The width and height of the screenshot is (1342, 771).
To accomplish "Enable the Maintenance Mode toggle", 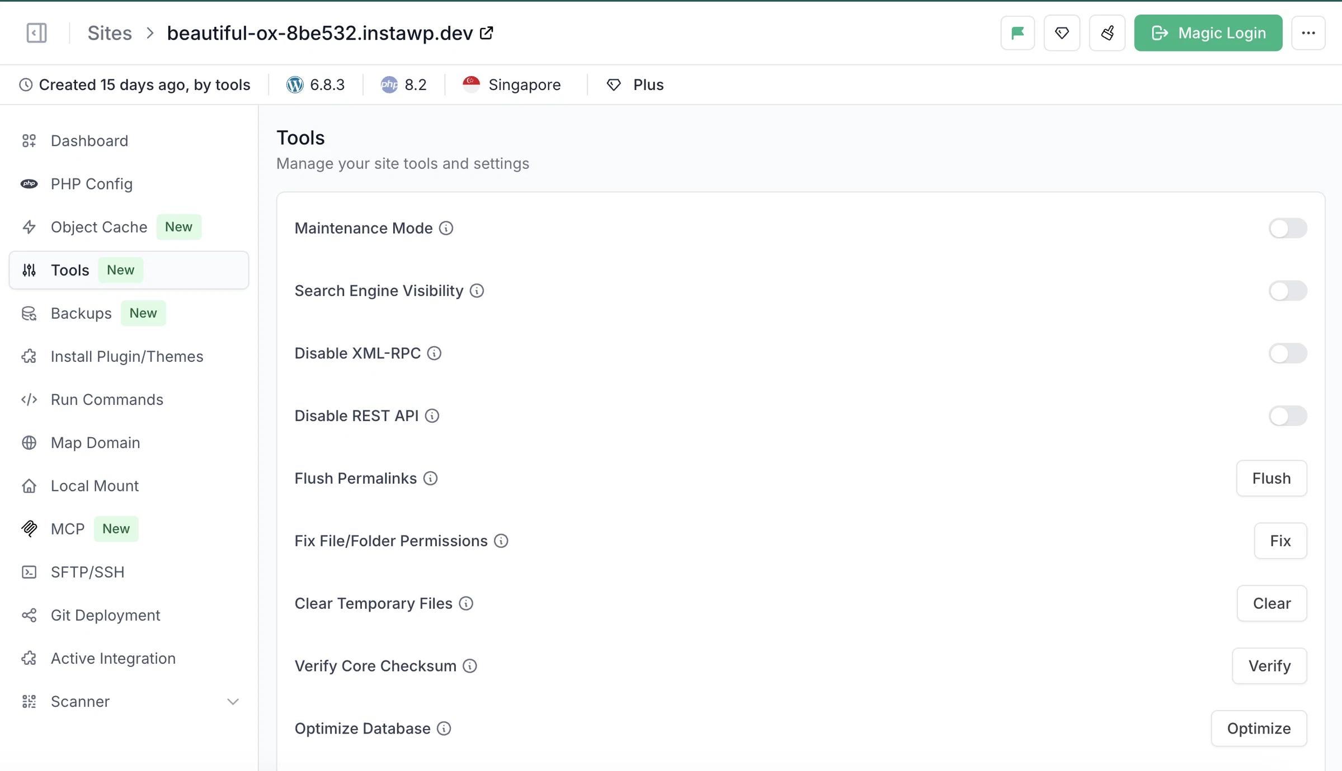I will point(1288,228).
